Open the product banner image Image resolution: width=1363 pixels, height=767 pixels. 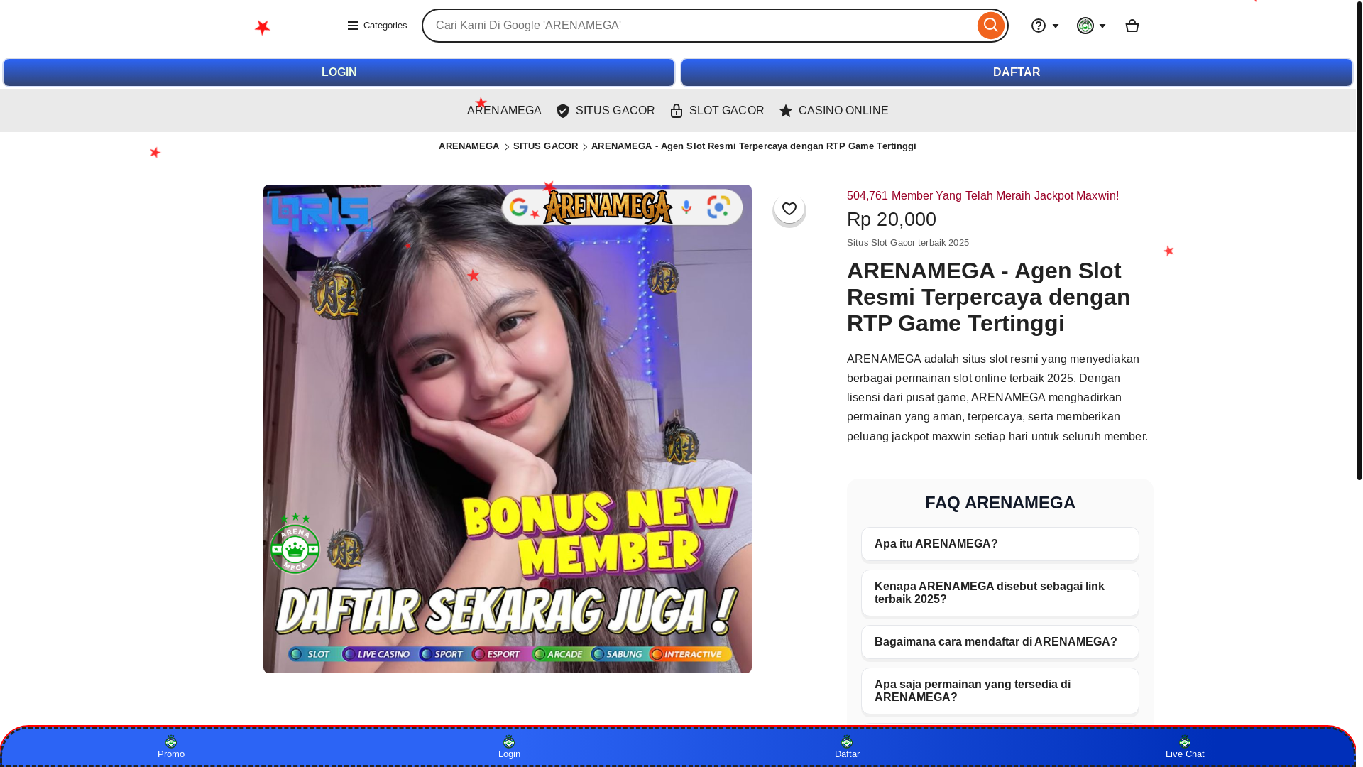(508, 429)
